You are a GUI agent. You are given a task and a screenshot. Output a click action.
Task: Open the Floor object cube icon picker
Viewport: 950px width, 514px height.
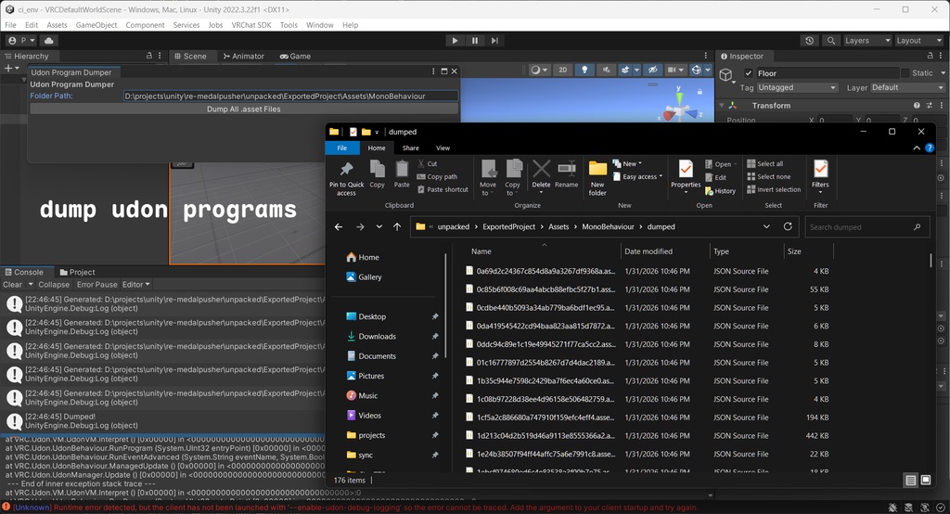click(x=726, y=75)
